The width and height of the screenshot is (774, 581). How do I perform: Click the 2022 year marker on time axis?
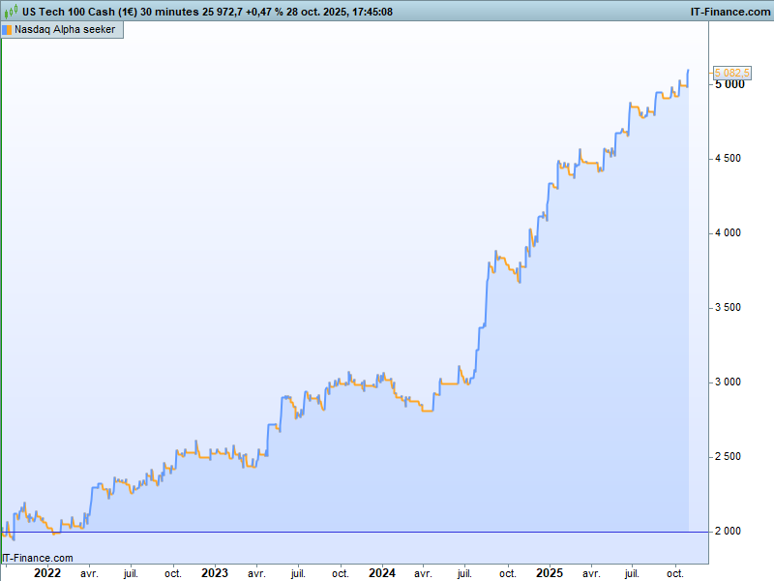point(46,573)
